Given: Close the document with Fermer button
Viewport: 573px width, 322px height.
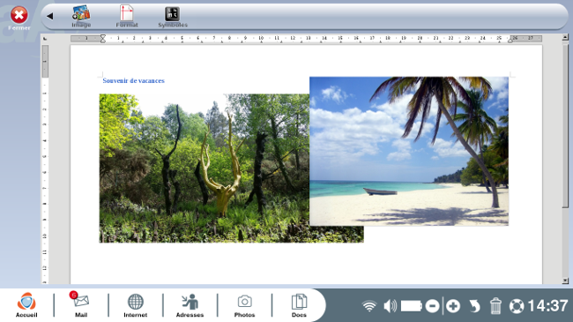Looking at the screenshot, I should pyautogui.click(x=19, y=19).
